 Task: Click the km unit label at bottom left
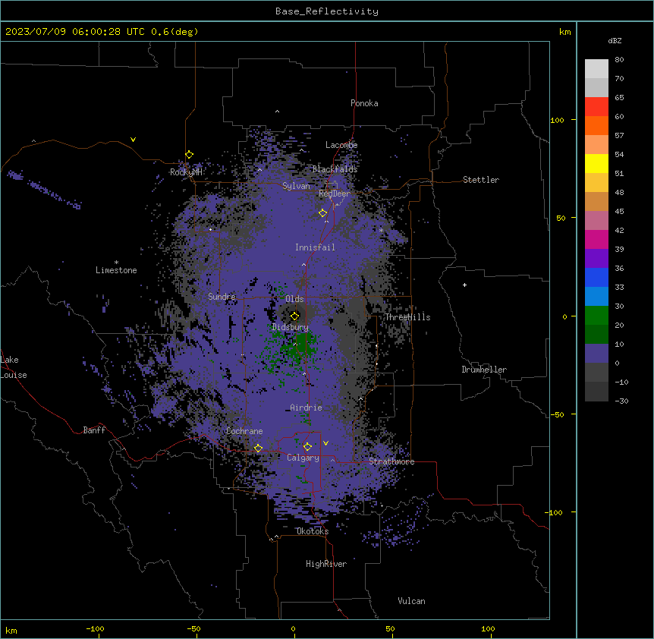pyautogui.click(x=11, y=631)
